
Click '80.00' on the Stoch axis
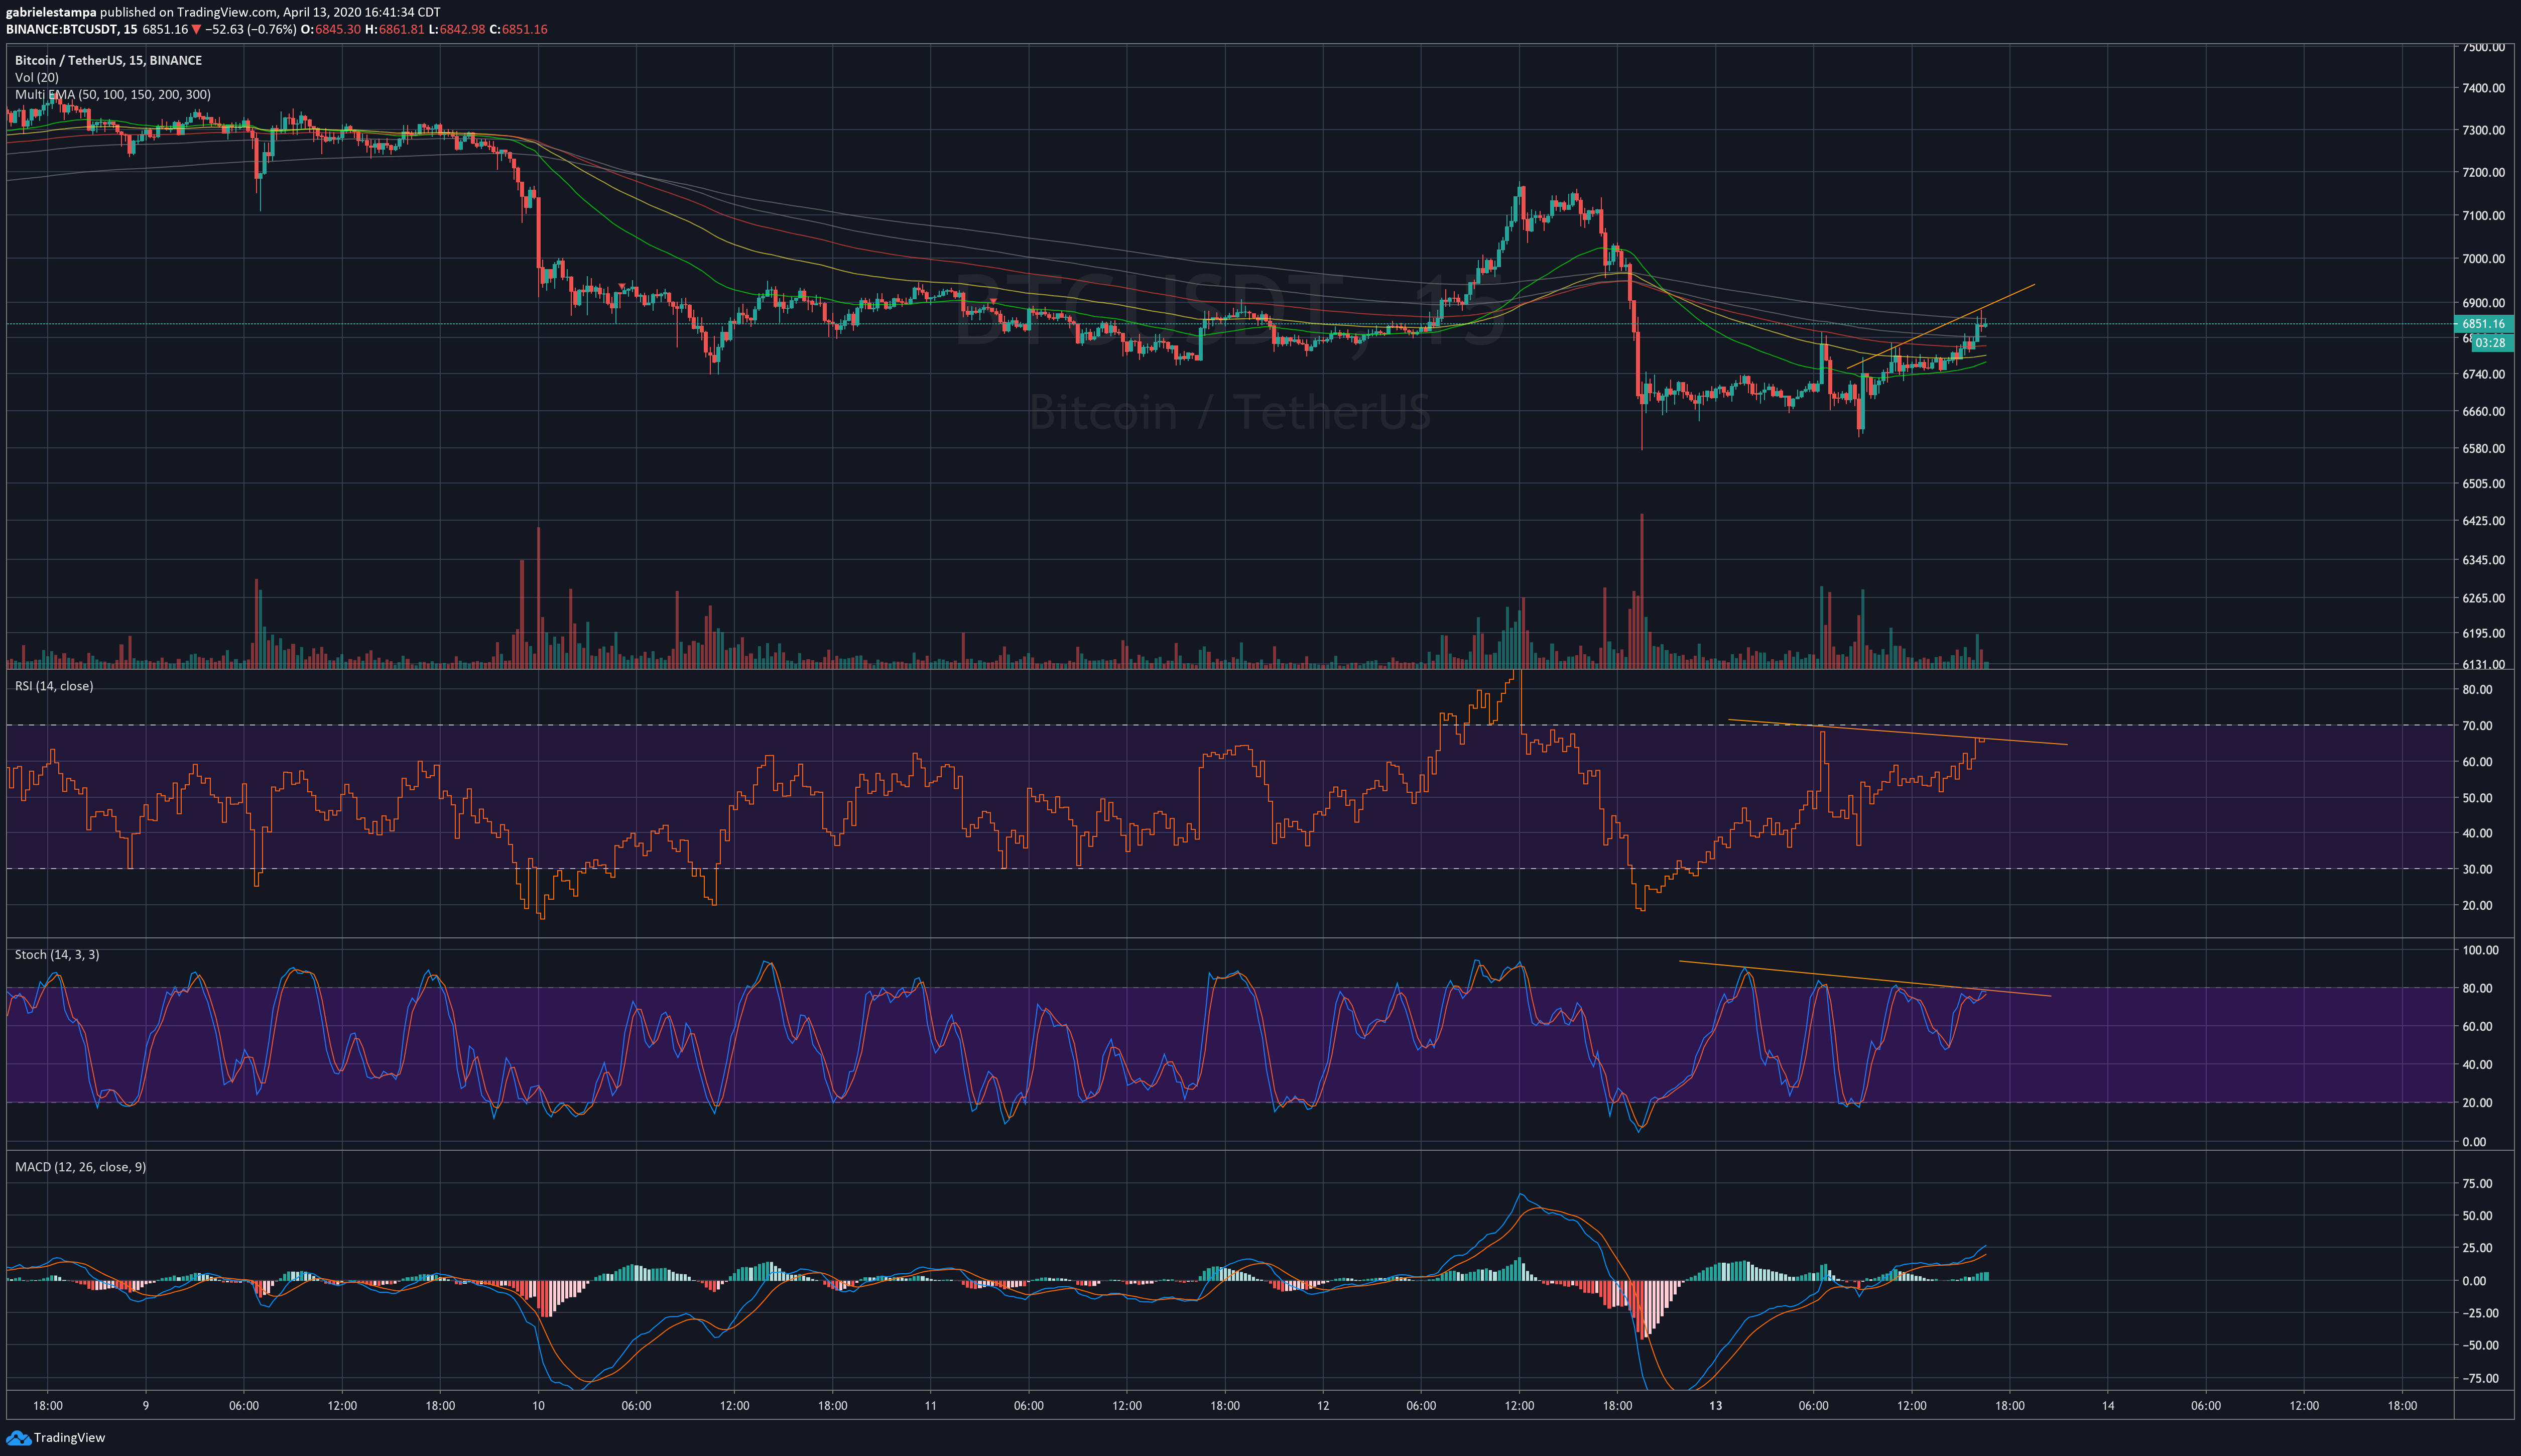click(x=2477, y=988)
